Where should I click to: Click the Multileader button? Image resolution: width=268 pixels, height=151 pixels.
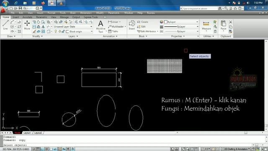pos(117,27)
